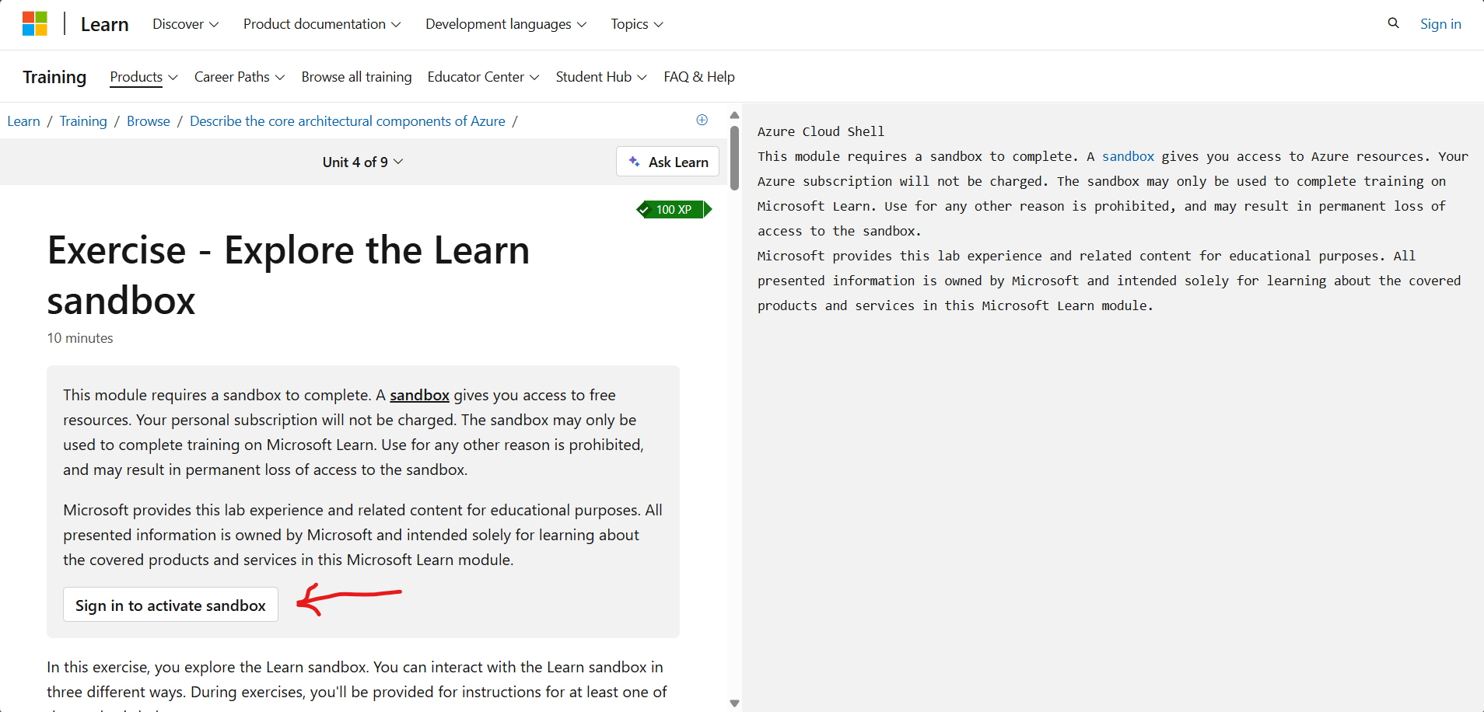Screen dimensions: 1484x712
Task: Select the Browse all training tab
Action: (356, 77)
